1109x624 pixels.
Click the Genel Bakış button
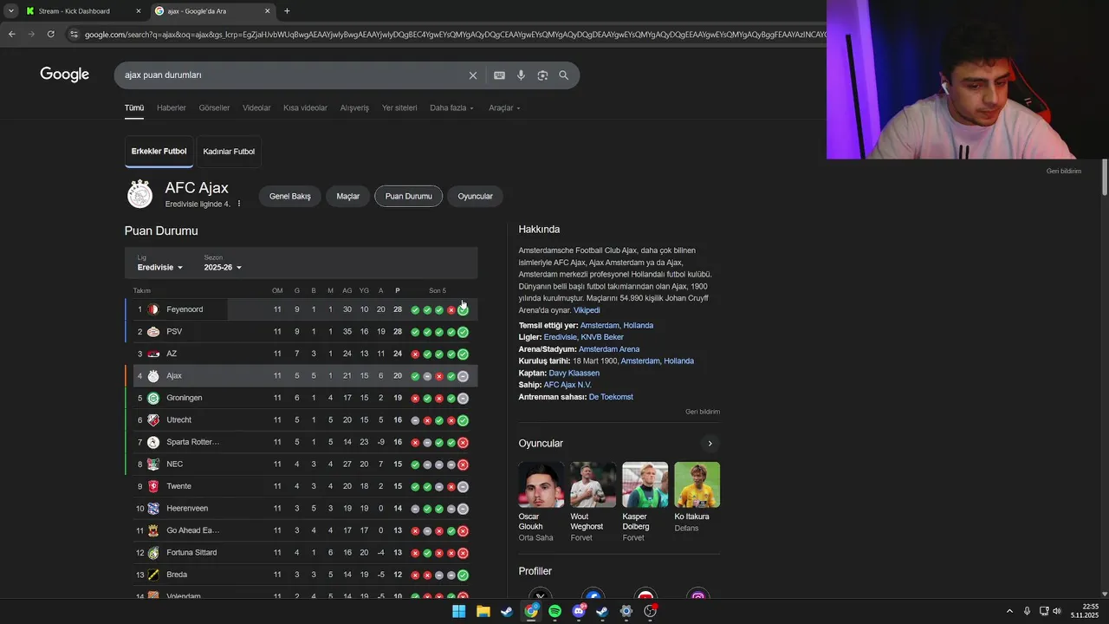[289, 197]
